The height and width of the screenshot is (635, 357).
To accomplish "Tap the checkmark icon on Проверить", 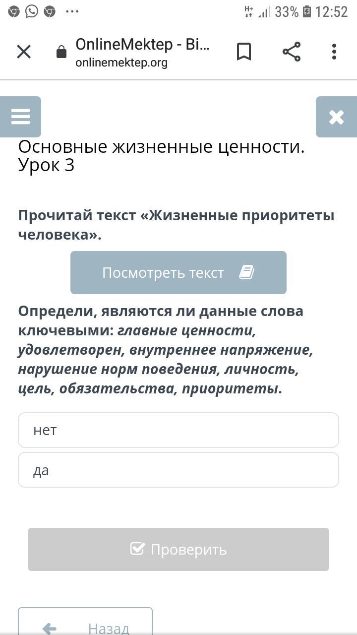I will click(x=137, y=549).
